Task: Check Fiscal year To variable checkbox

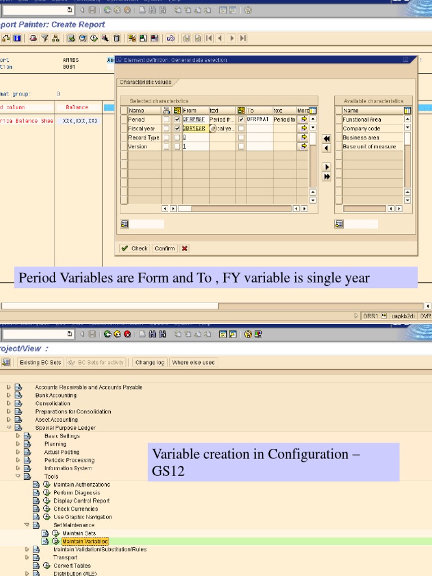Action: [x=241, y=128]
